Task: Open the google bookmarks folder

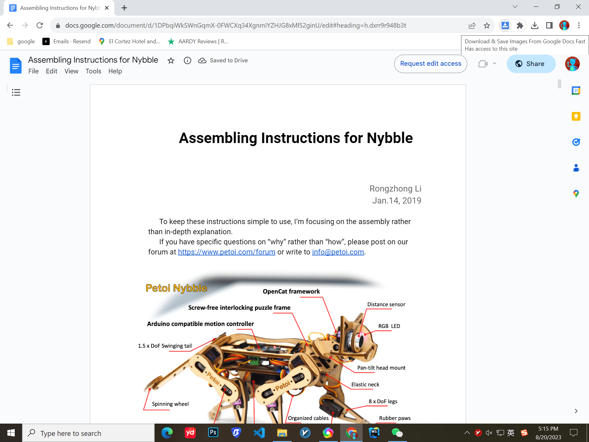Action: click(21, 41)
